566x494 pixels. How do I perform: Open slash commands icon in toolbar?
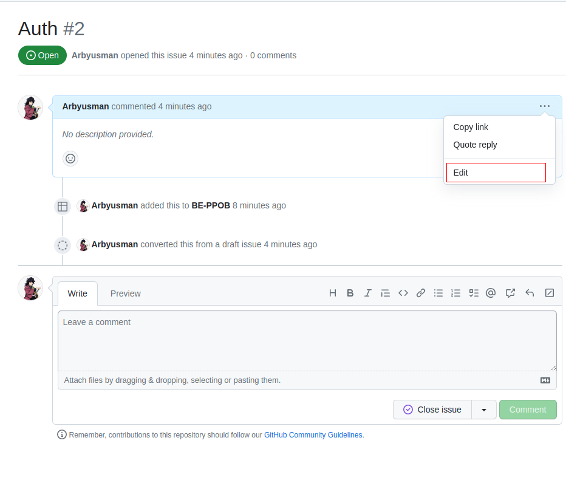[x=550, y=293]
